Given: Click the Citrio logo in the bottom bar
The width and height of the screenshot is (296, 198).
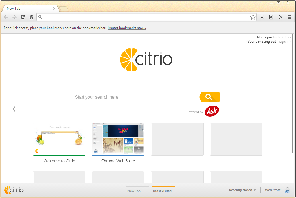Looking at the screenshot, I should tap(14, 190).
